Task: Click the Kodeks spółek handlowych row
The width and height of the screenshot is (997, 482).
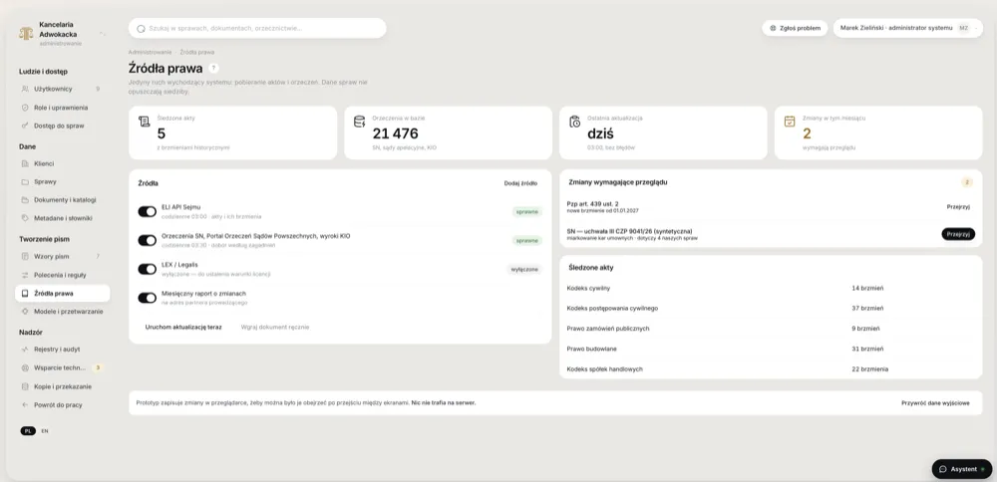Action: 771,368
